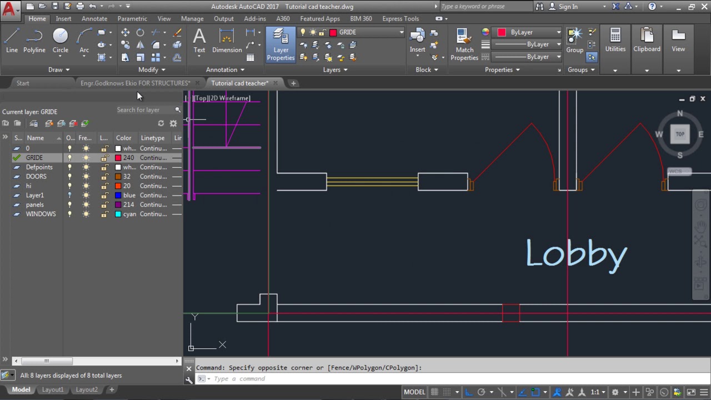The width and height of the screenshot is (711, 400).
Task: Click the Move tool icon
Action: point(125,32)
